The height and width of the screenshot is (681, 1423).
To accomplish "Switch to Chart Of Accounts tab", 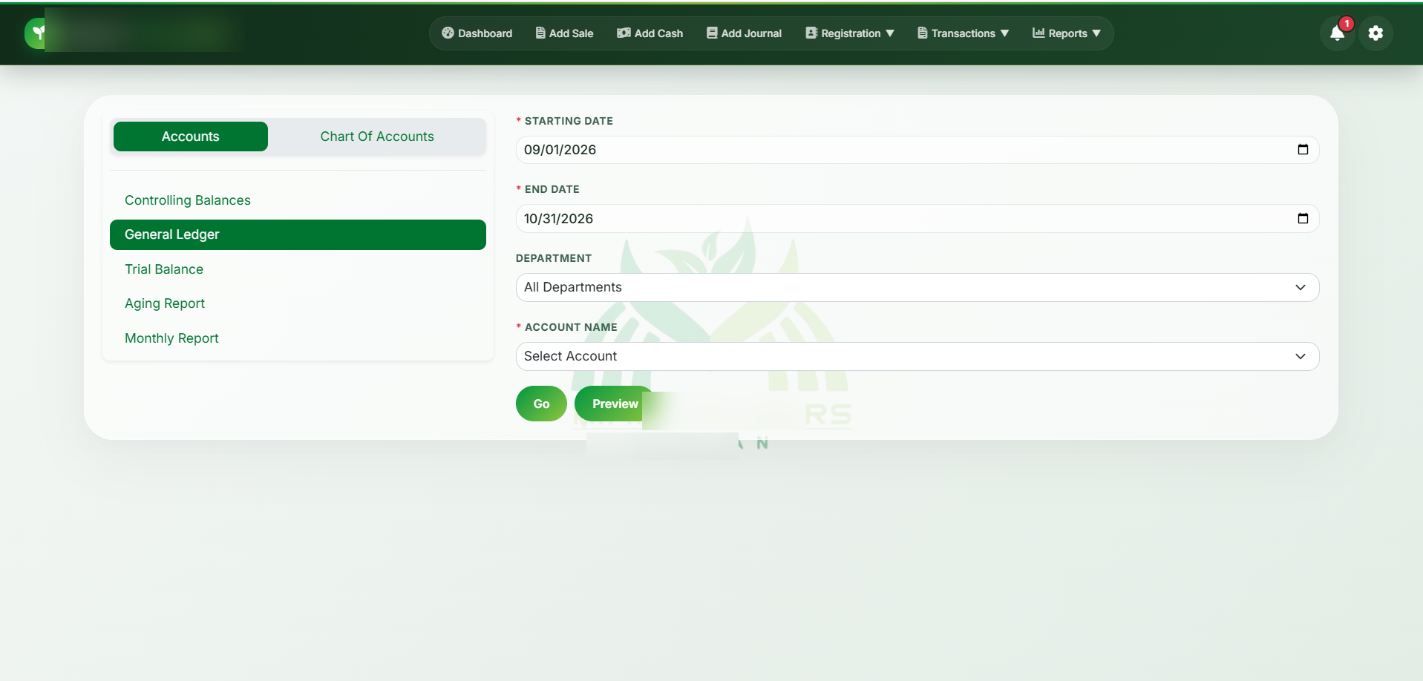I will pyautogui.click(x=377, y=136).
